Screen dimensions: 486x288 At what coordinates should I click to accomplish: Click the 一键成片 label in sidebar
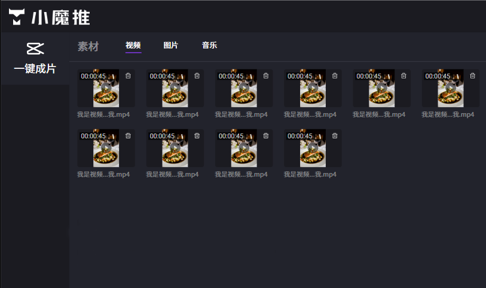pos(35,69)
